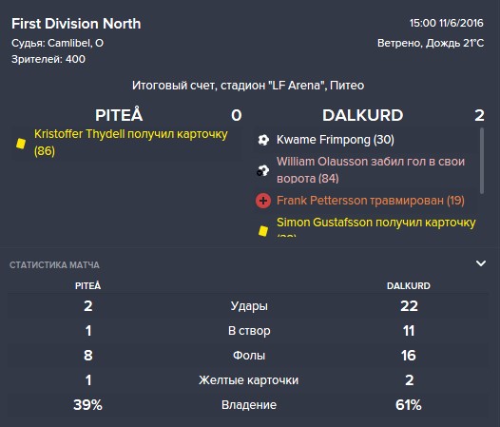Select William Olausson own goal event text
This screenshot has width=500, height=427.
pyautogui.click(x=371, y=170)
